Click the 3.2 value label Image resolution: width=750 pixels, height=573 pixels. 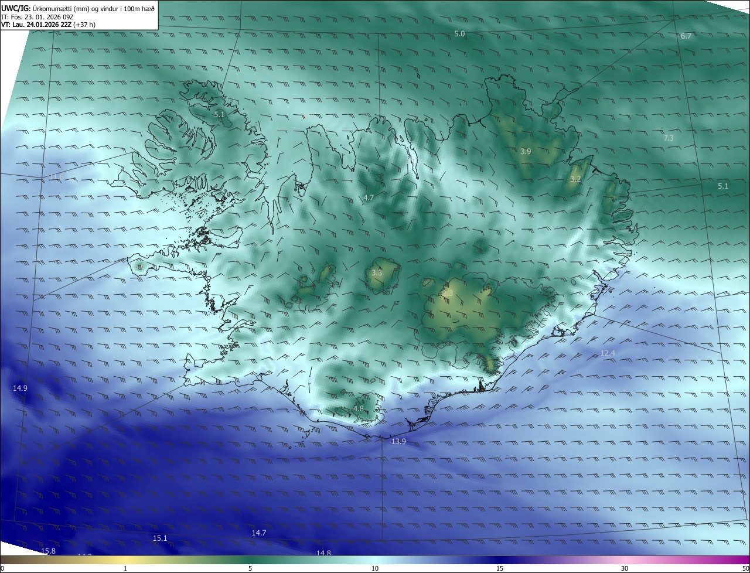575,178
